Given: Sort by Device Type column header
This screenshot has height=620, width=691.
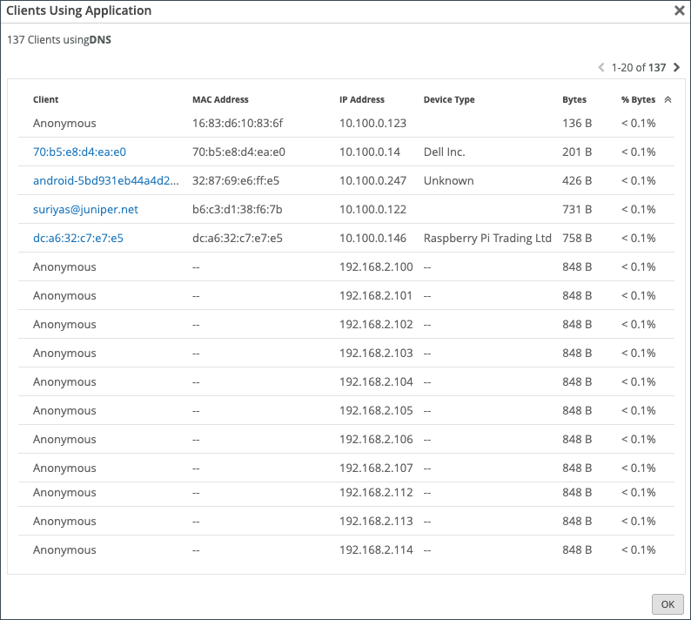Looking at the screenshot, I should coord(449,100).
